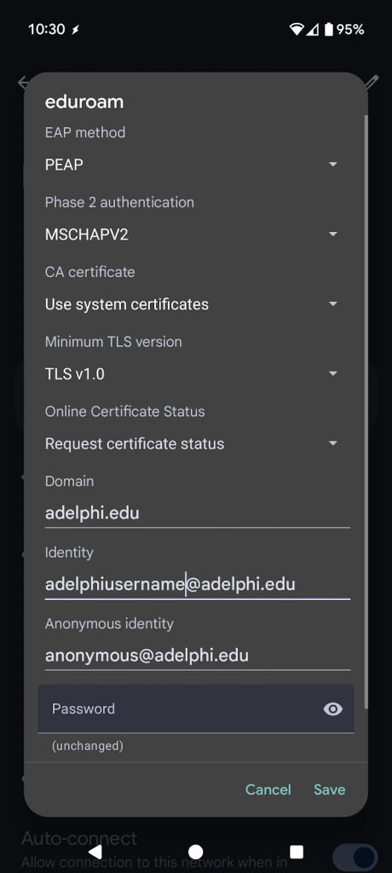Click the Identity input field
Viewport: 392px width, 873px height.
[197, 585]
